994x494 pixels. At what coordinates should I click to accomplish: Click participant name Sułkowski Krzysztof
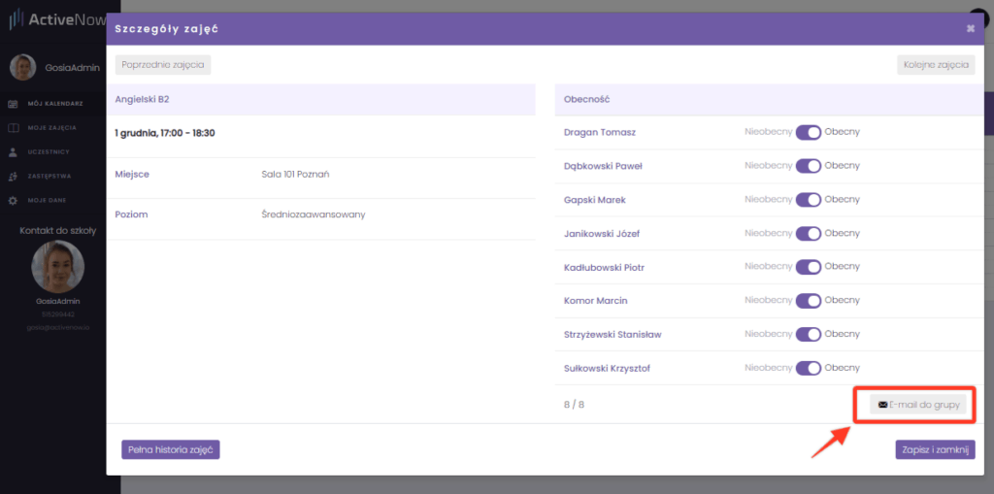click(x=607, y=368)
